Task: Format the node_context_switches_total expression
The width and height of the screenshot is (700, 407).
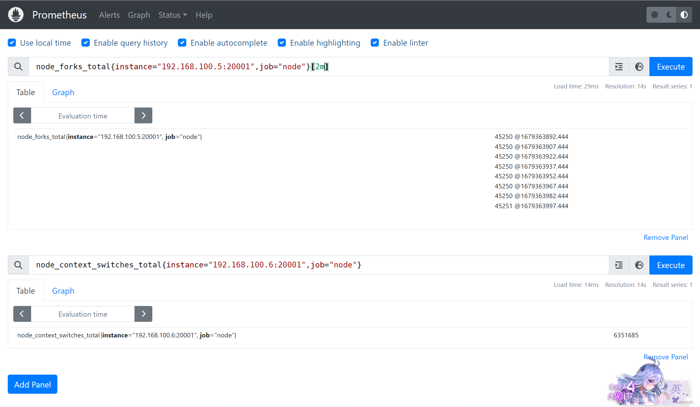Action: 619,265
